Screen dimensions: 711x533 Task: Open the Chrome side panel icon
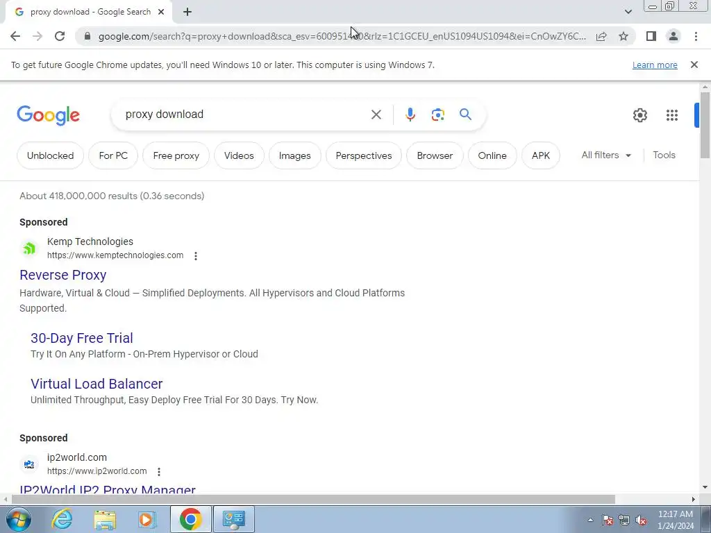click(651, 36)
